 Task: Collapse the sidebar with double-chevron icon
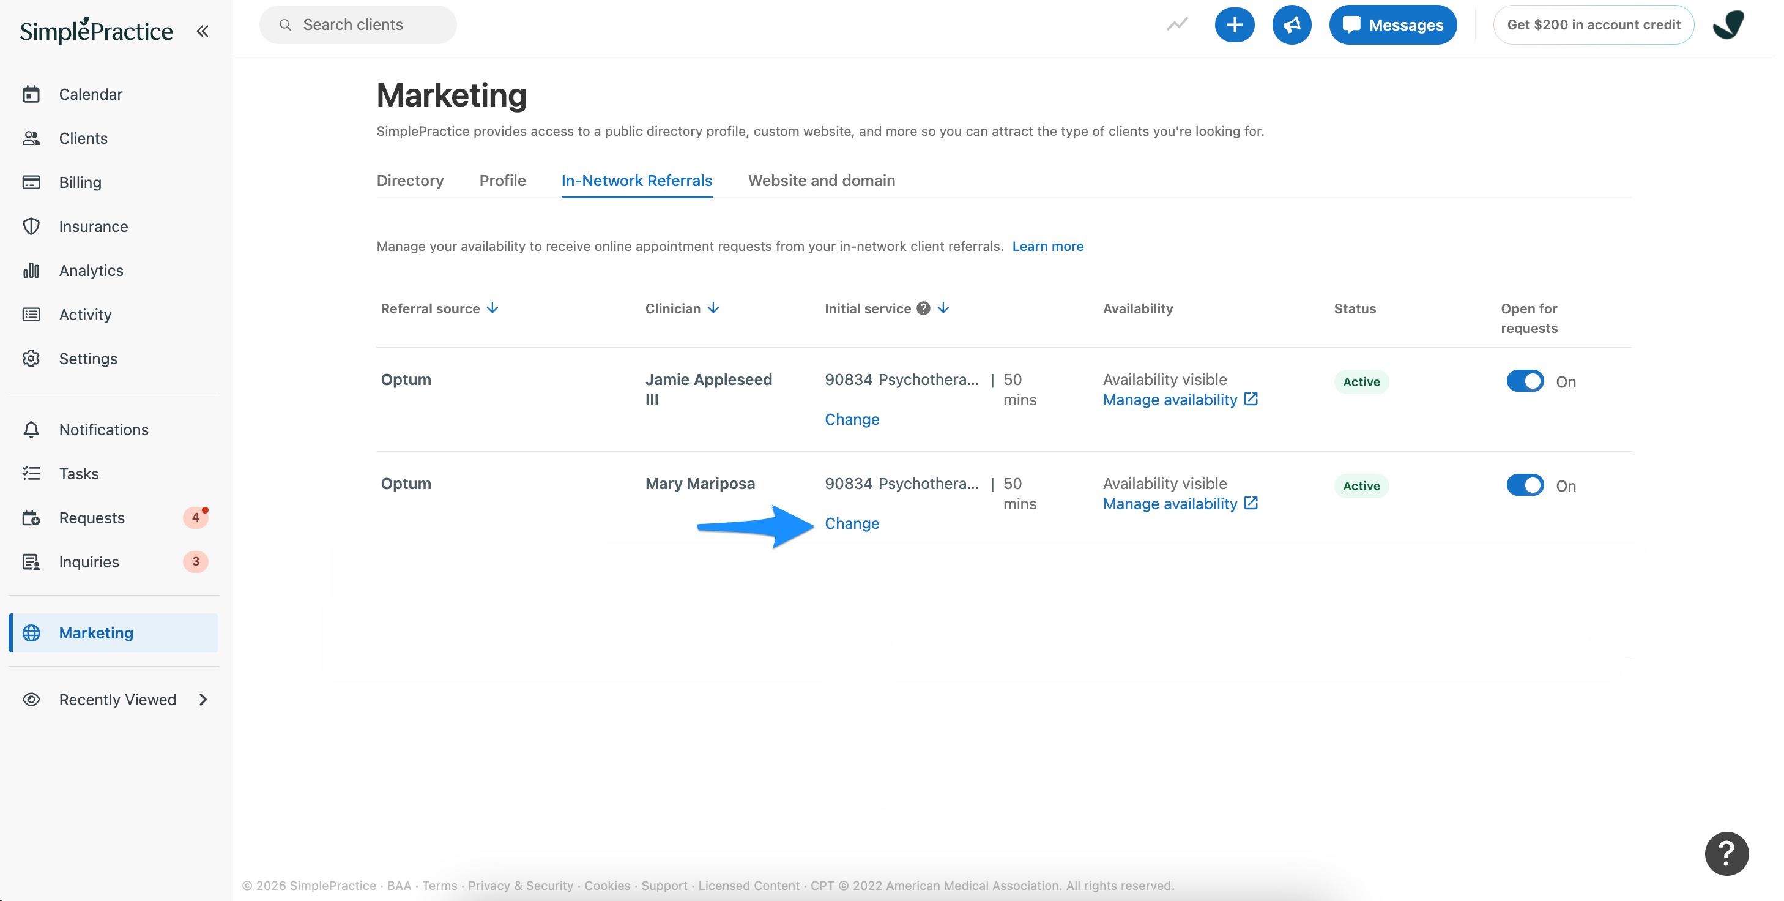(203, 31)
